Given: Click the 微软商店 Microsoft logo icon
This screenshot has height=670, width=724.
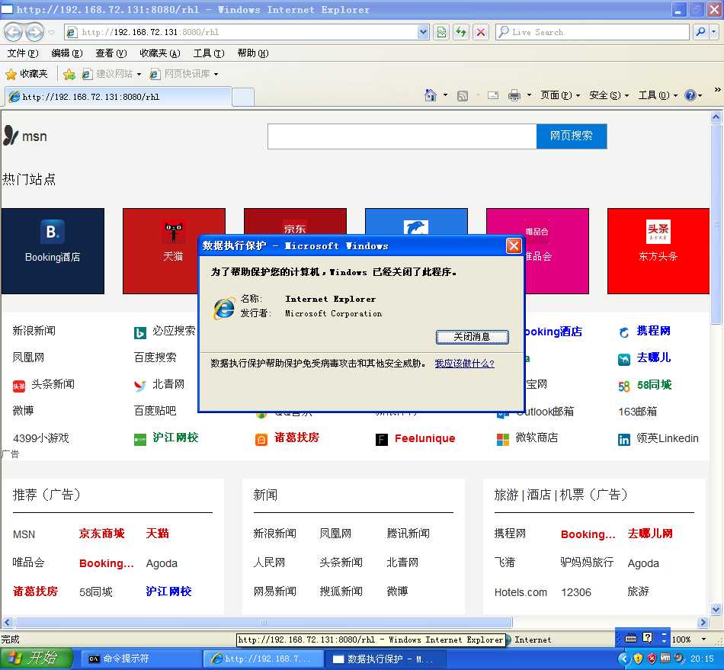Looking at the screenshot, I should pos(503,440).
